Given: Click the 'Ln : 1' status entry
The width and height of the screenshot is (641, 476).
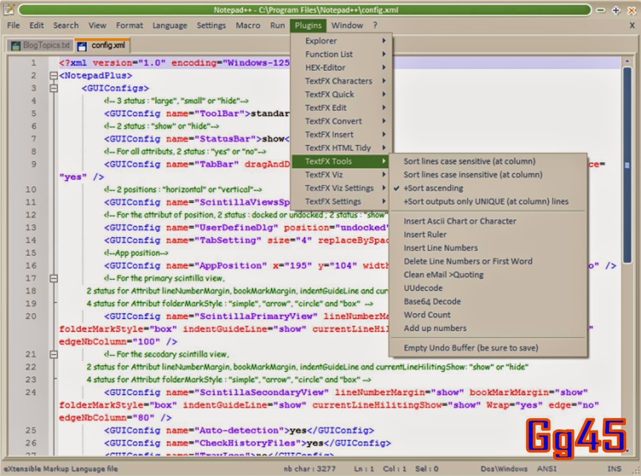Looking at the screenshot, I should click(x=364, y=469).
